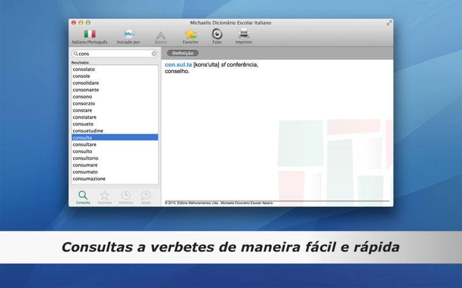This screenshot has width=462, height=288.
Task: Click the magnifier icon in the search box
Action: pos(76,54)
